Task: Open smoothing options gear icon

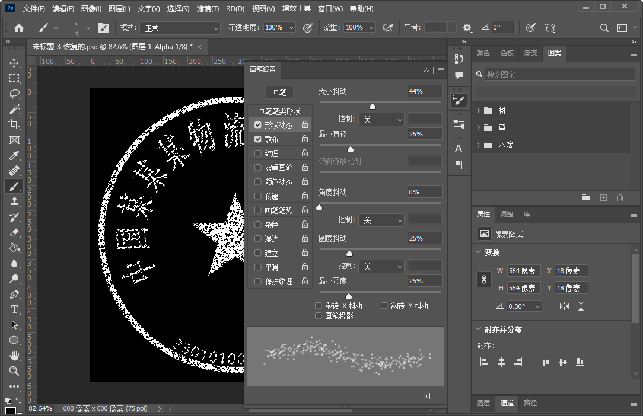Action: 467,28
